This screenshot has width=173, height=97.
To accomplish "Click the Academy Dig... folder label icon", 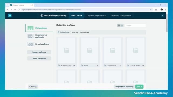I will tap(59, 65).
